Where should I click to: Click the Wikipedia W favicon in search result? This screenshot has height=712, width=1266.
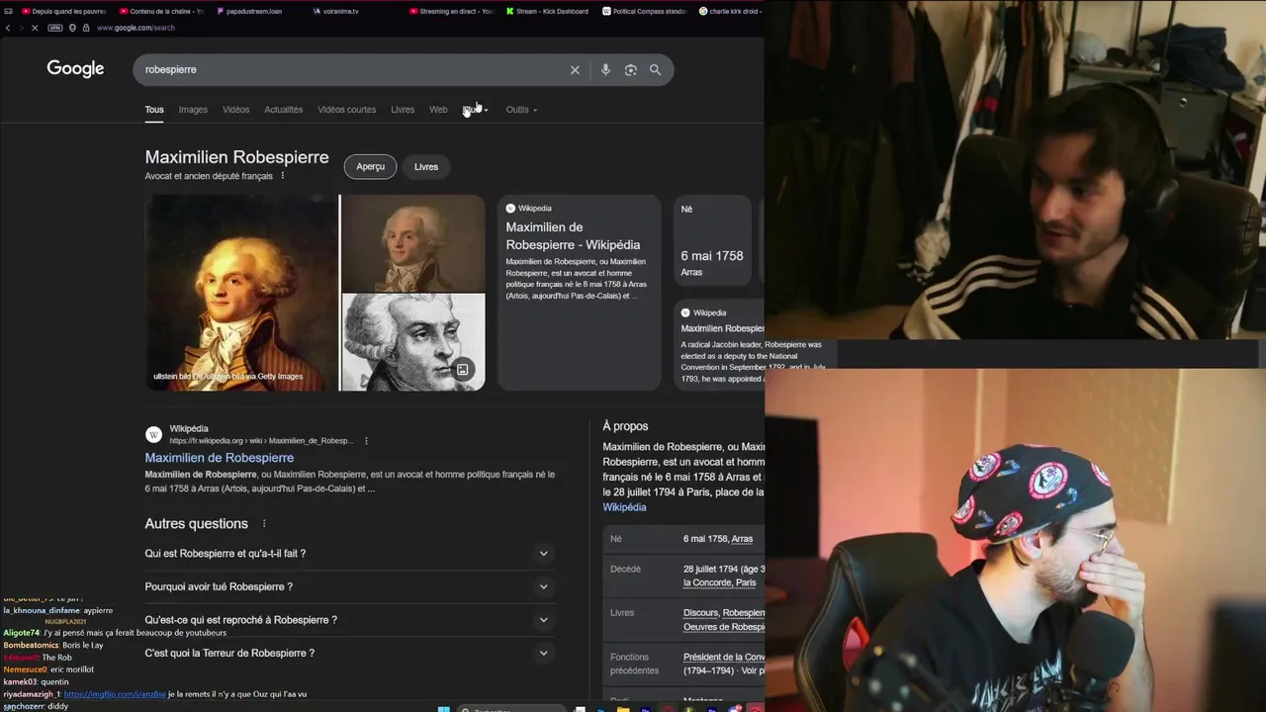tap(153, 434)
